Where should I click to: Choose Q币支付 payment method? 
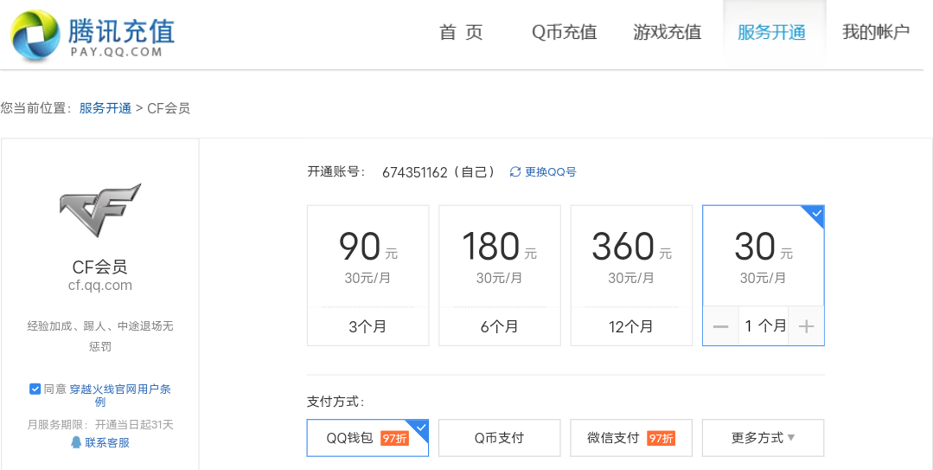tap(500, 438)
